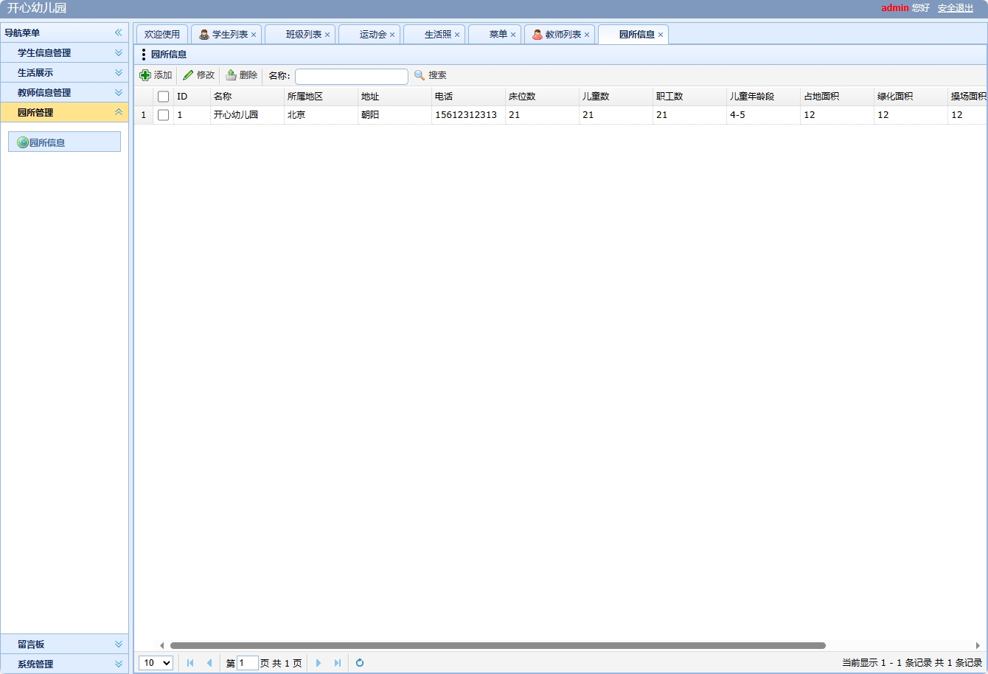This screenshot has height=674, width=988.
Task: Toggle the select-all header checkbox
Action: point(164,97)
